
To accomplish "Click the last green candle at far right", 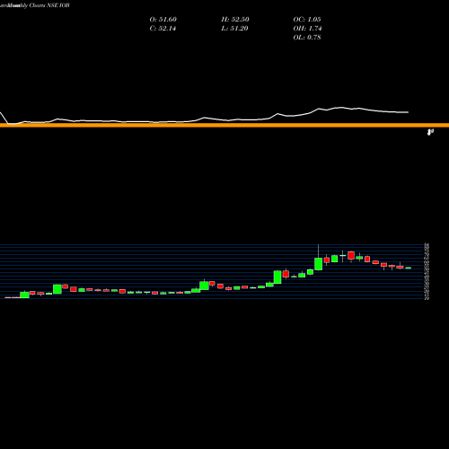I will [x=409, y=268].
